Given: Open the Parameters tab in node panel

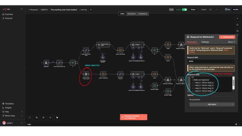Looking at the screenshot, I should point(192,42).
